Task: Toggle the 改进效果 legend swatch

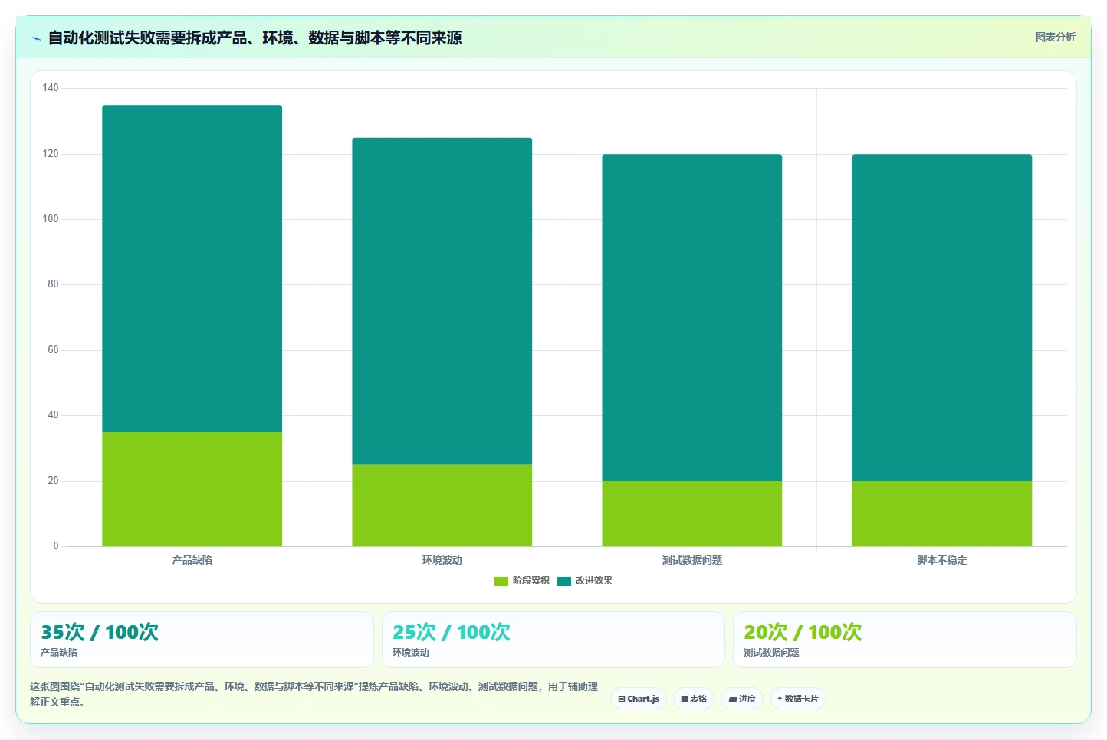Action: click(564, 581)
